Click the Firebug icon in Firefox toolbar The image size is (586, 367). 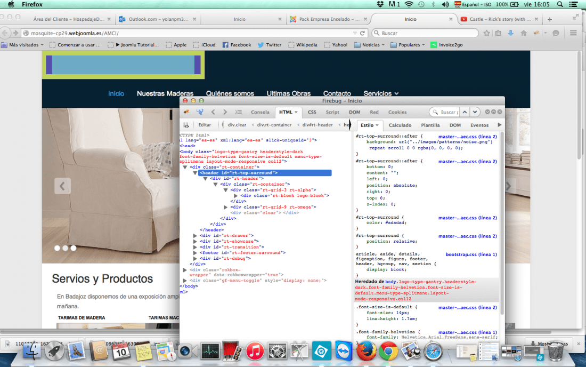[536, 33]
